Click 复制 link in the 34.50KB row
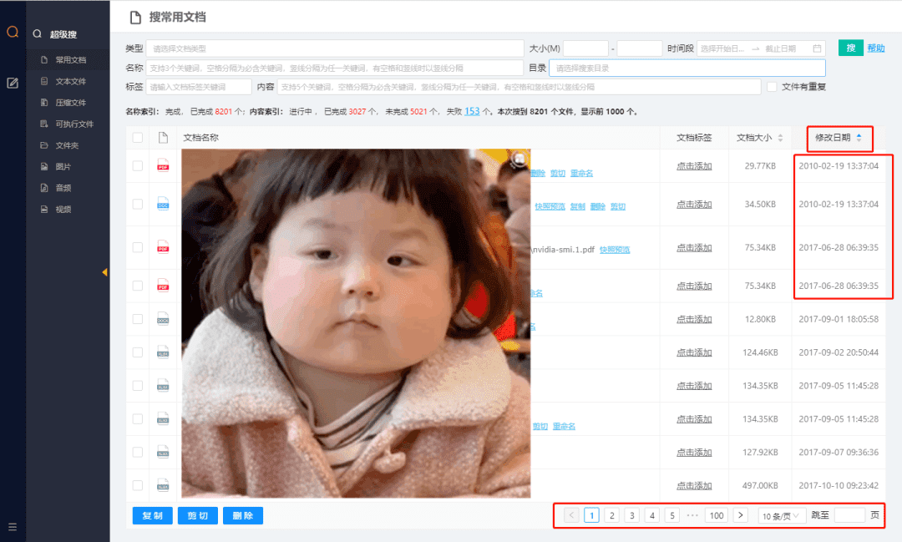 click(578, 206)
